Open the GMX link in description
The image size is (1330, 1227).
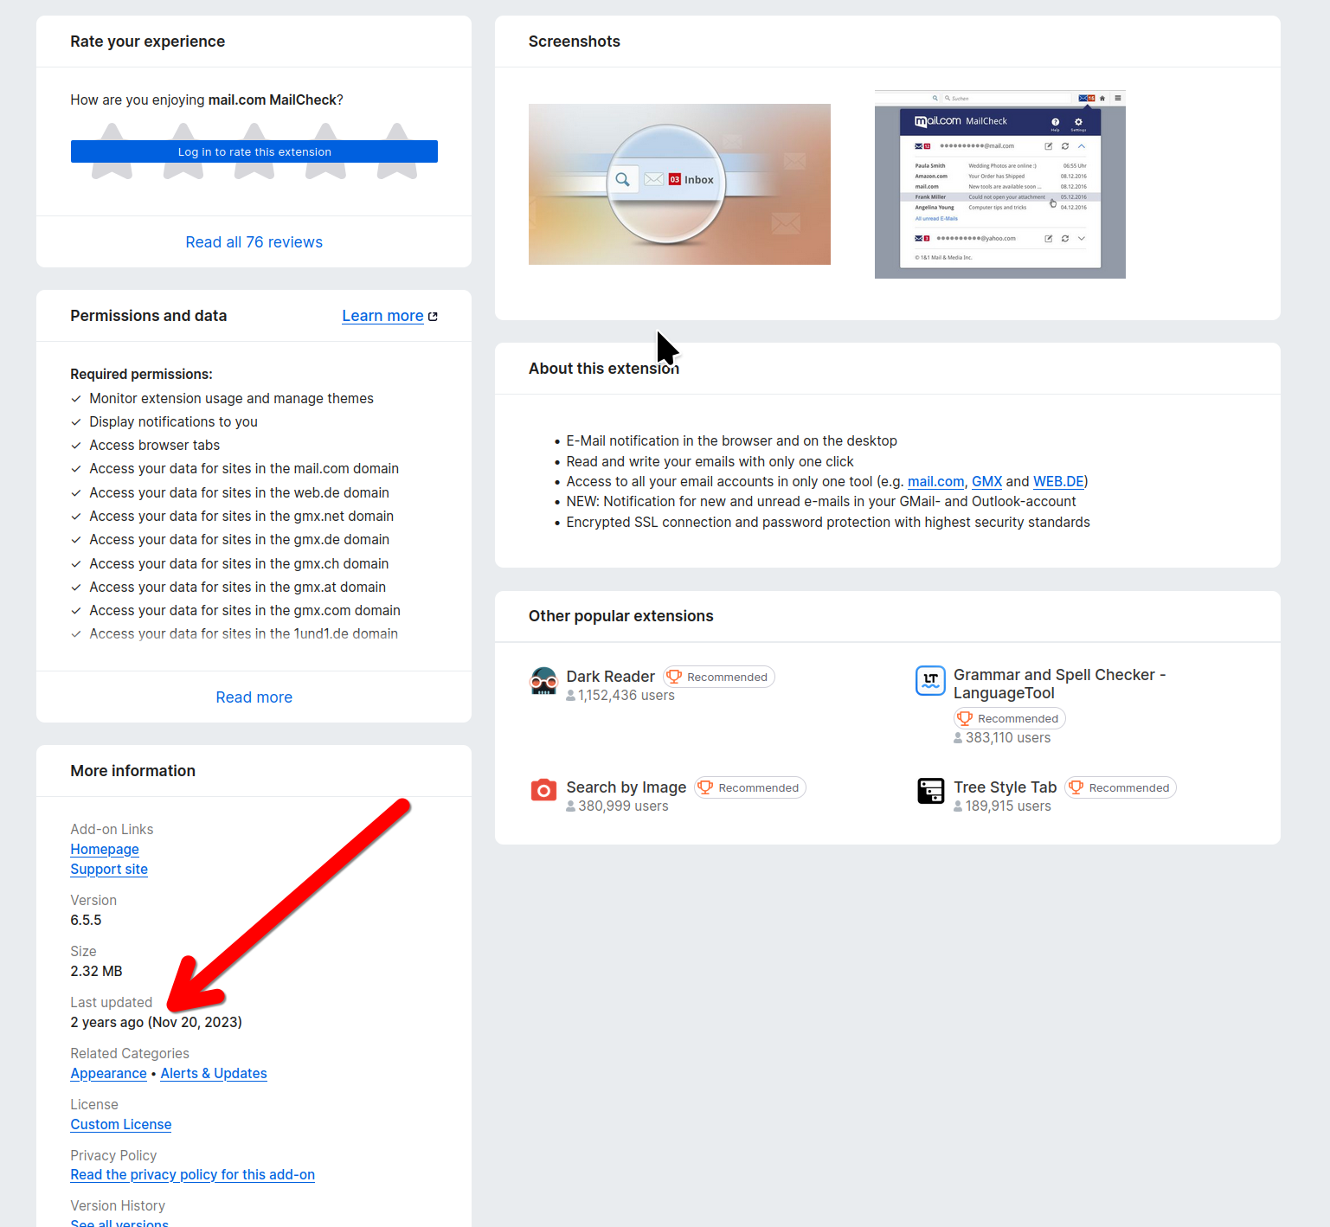[986, 482]
